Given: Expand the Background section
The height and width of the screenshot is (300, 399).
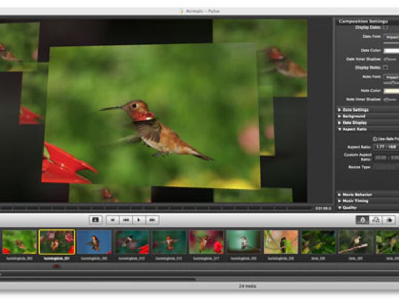Looking at the screenshot, I should 368,116.
